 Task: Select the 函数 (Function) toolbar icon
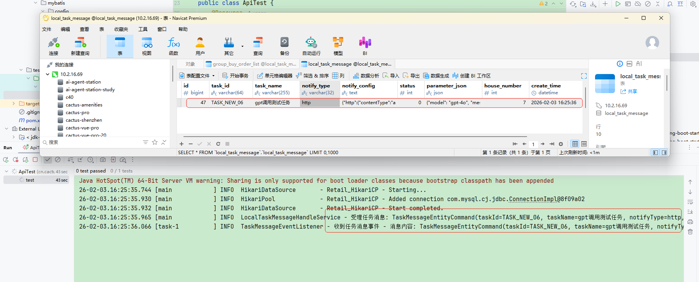(174, 46)
